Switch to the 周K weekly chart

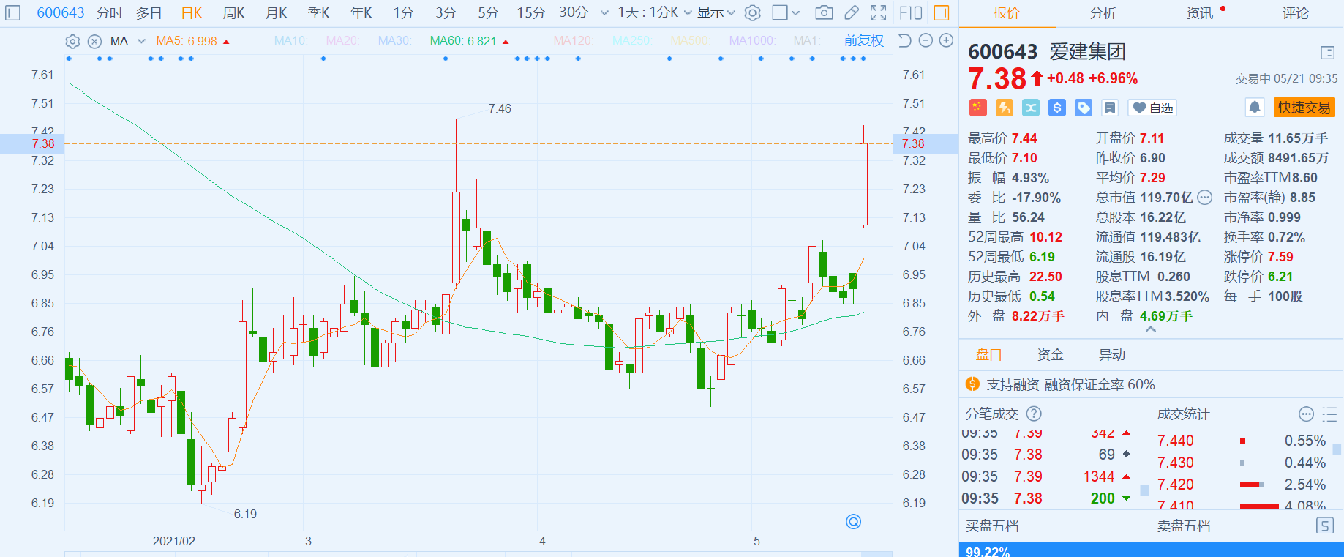coord(234,12)
